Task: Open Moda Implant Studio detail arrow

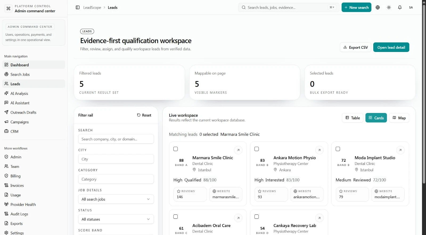Action: tap(400, 150)
